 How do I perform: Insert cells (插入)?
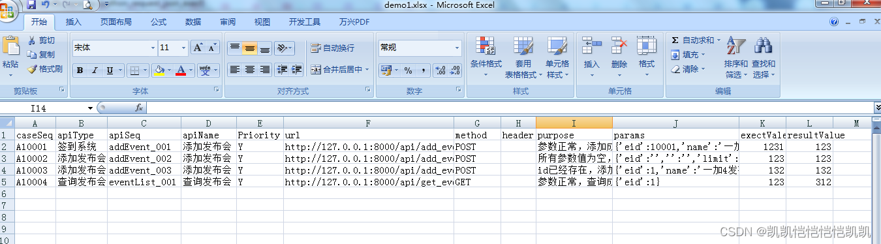(x=592, y=57)
